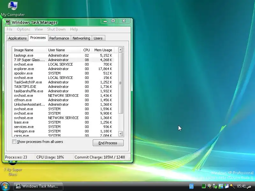The height and width of the screenshot is (191, 255).
Task: Click the magic wand star tray icon
Action: click(232, 186)
